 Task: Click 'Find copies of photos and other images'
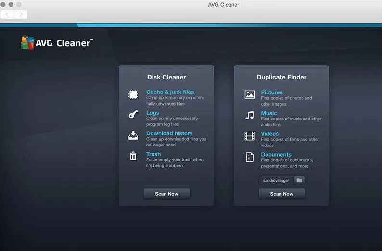[x=287, y=101]
